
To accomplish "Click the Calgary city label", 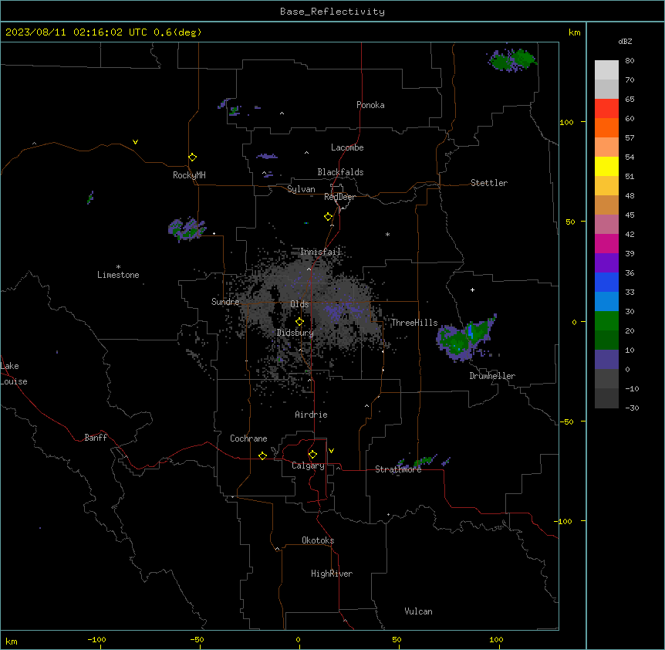I will point(309,465).
